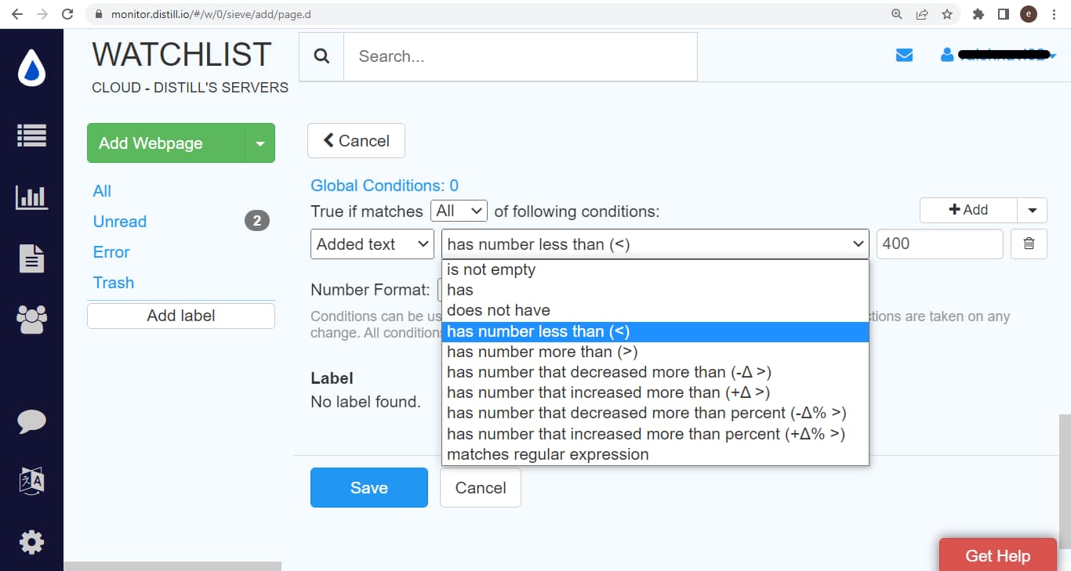
Task: Click the red Get Help button
Action: (x=997, y=555)
